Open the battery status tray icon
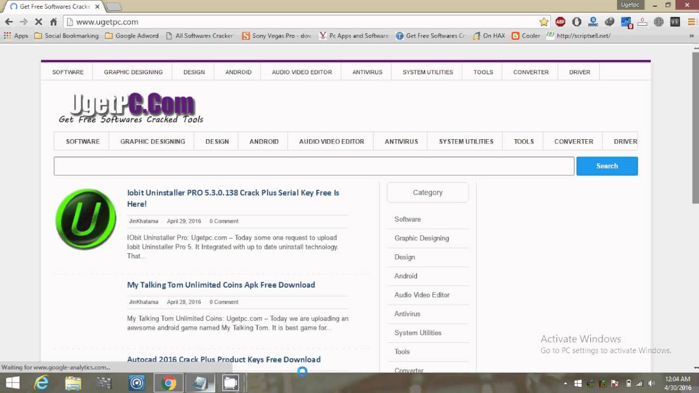Screen dimensions: 699x393 (x=629, y=383)
